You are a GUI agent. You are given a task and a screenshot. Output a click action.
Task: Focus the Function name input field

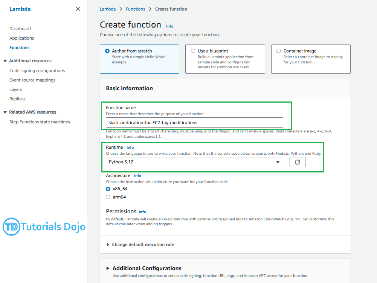[x=194, y=123]
